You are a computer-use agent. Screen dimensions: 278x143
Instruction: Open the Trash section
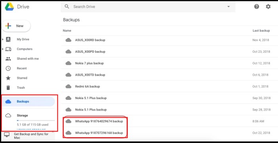pyautogui.click(x=21, y=88)
